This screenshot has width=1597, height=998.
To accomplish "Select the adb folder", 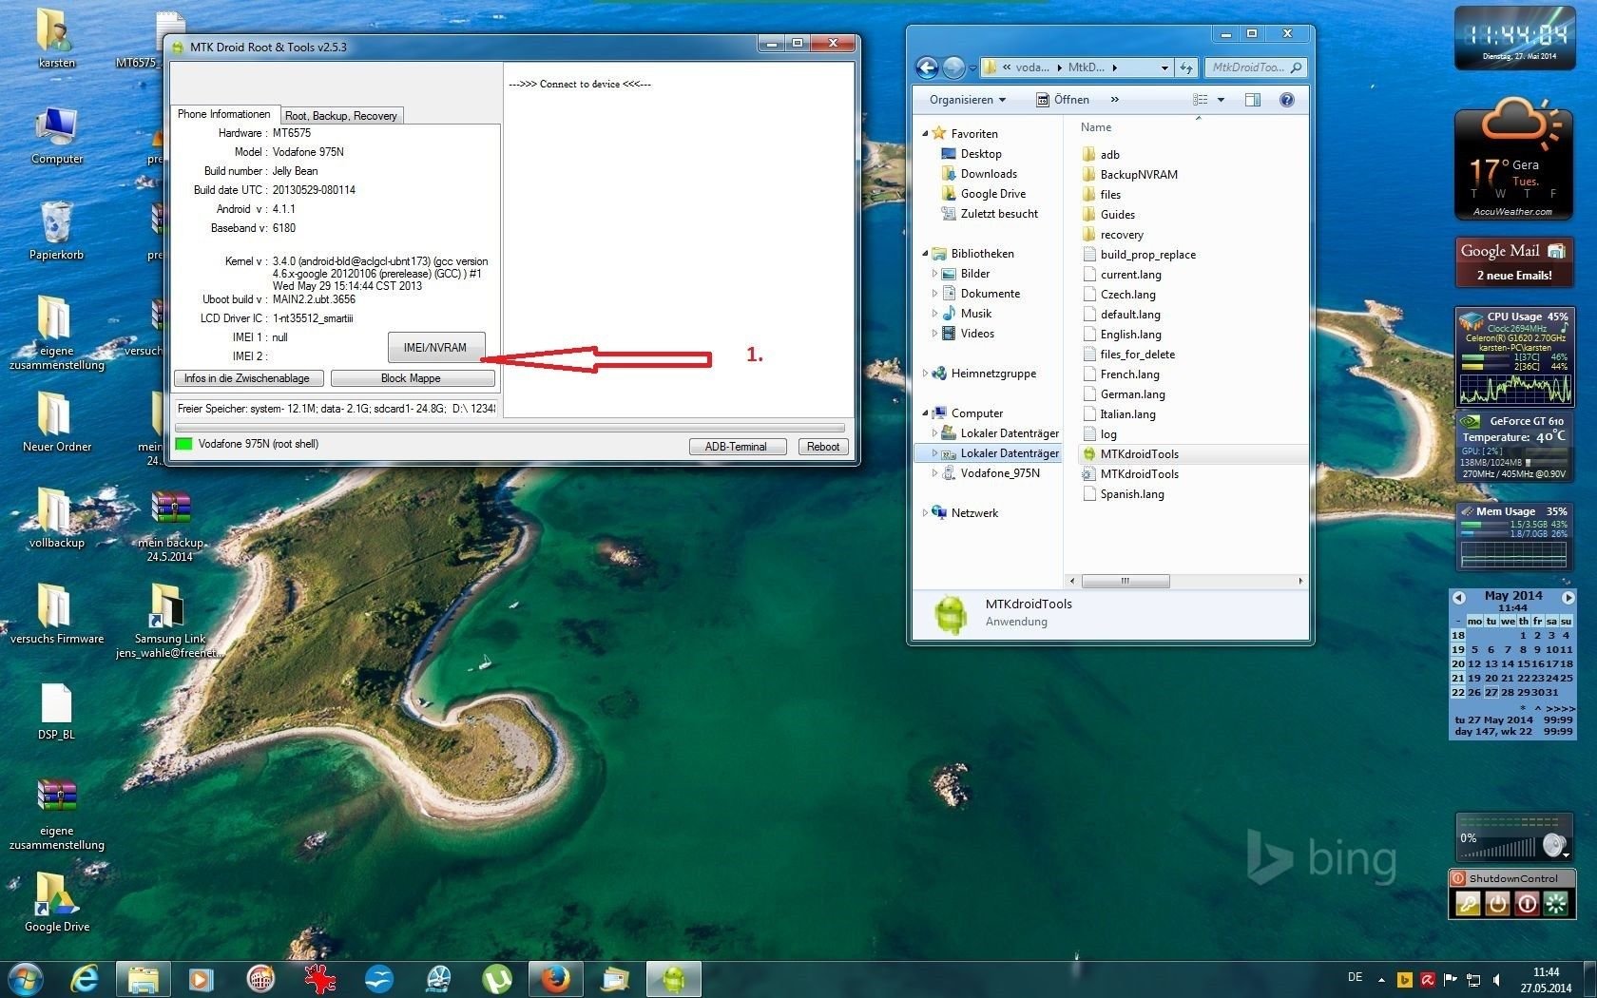I will [x=1109, y=155].
